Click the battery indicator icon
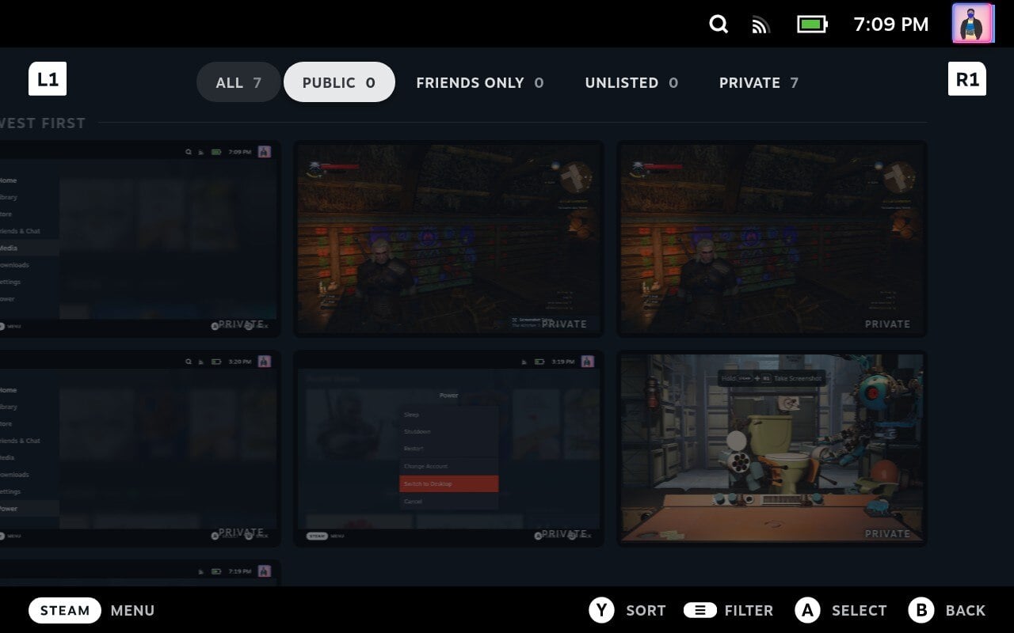 coord(812,25)
